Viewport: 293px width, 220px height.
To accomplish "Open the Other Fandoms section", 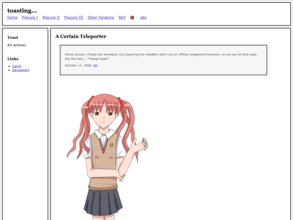I will click(x=101, y=17).
